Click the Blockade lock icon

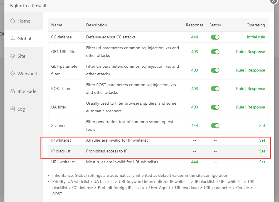point(12,91)
